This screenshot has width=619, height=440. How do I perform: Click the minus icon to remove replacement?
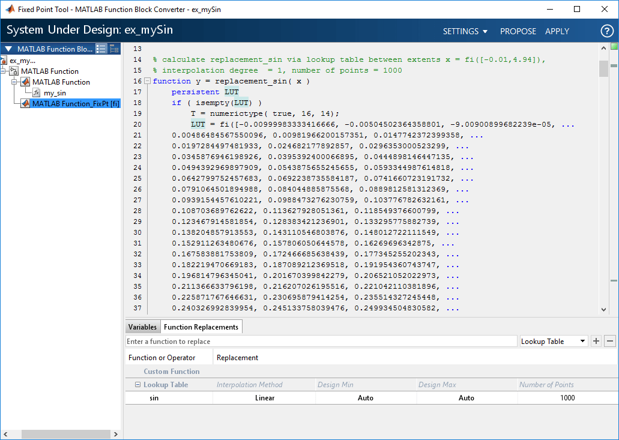click(609, 341)
